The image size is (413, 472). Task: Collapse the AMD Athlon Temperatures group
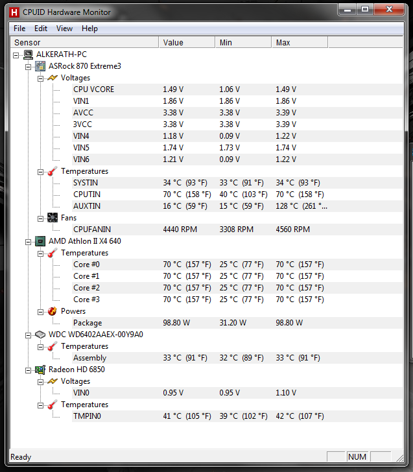click(40, 254)
